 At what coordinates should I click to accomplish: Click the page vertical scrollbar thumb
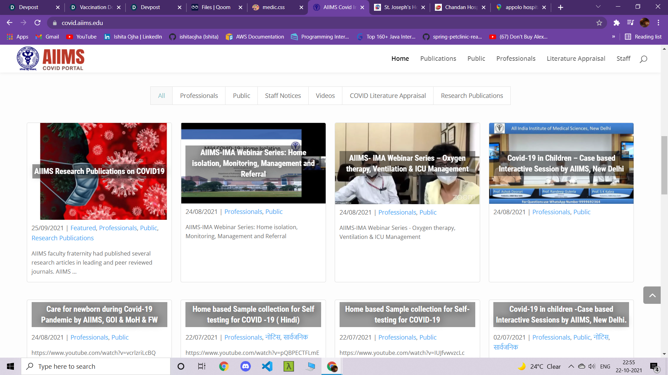[664, 165]
